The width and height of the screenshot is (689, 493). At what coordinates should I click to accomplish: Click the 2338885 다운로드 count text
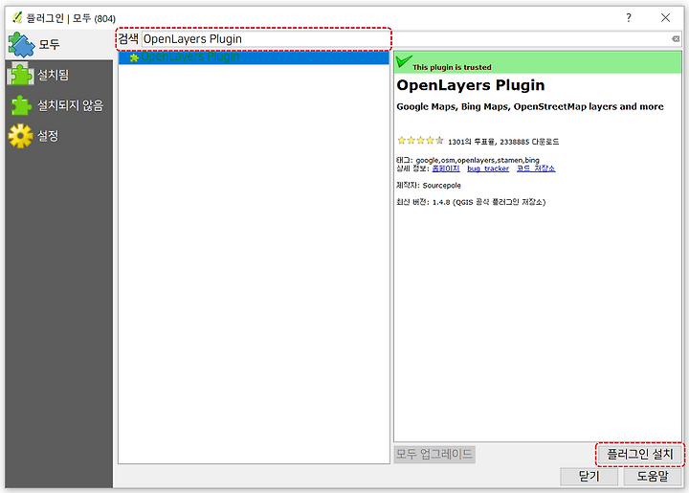coord(529,142)
